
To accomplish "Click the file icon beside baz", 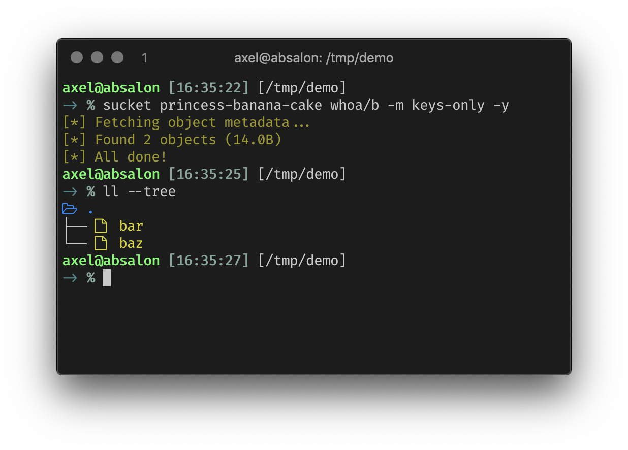I will [x=101, y=243].
